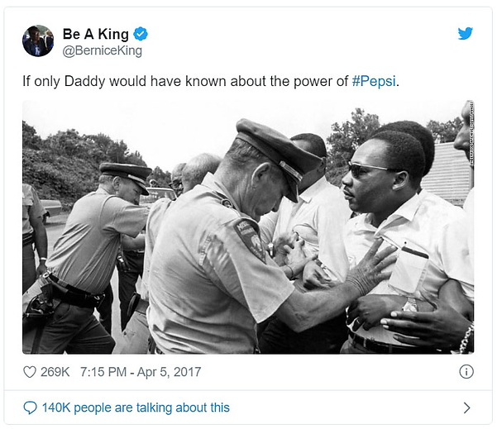Click the officer's shoulder patch in the photo

point(248,238)
